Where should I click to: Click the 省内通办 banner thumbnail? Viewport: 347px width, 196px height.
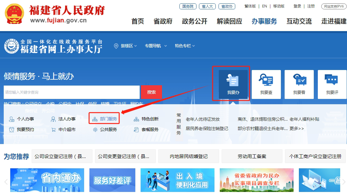(x=47, y=180)
